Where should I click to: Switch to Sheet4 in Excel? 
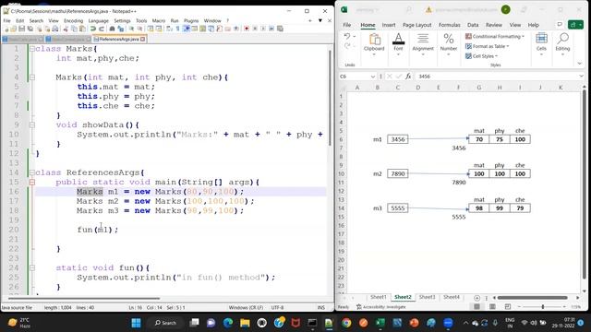(452, 297)
